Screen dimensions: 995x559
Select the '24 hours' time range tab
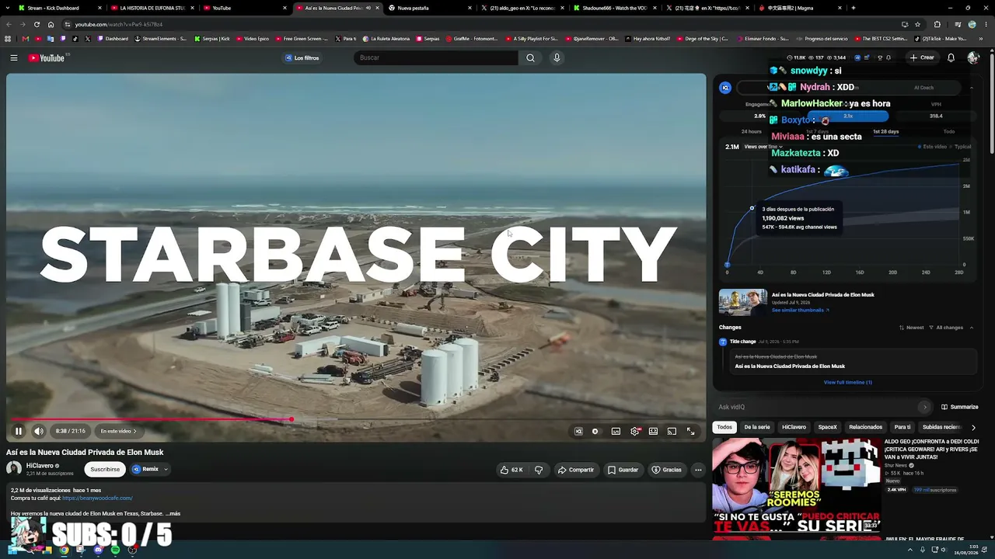(752, 132)
